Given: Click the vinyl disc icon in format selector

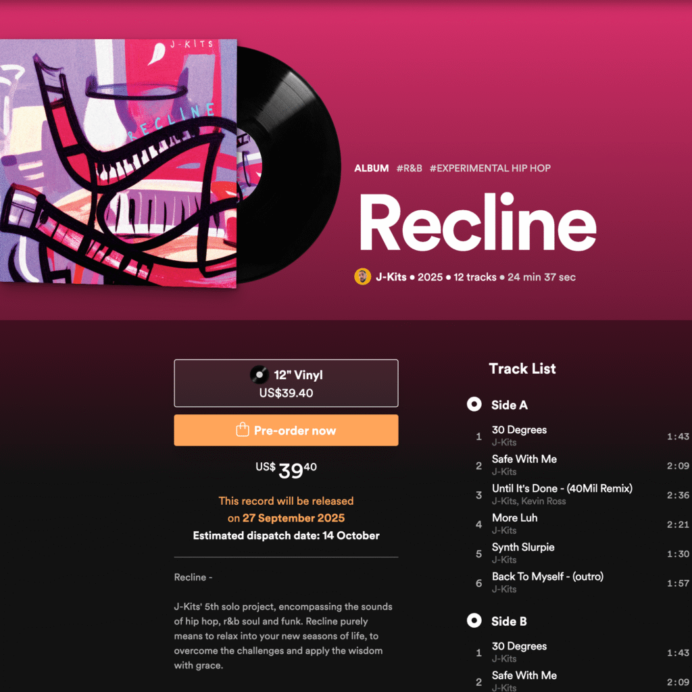Looking at the screenshot, I should click(259, 374).
